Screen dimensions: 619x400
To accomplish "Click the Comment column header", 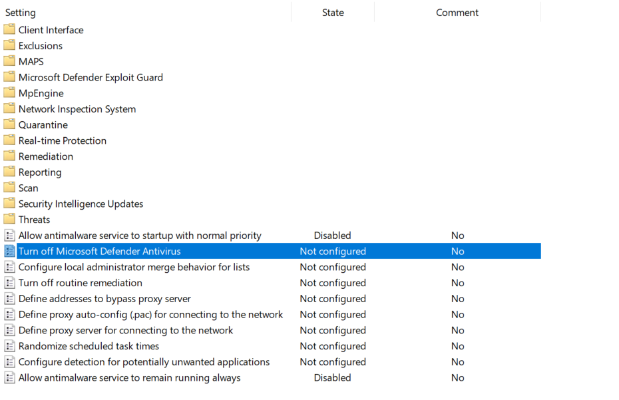I will (458, 12).
